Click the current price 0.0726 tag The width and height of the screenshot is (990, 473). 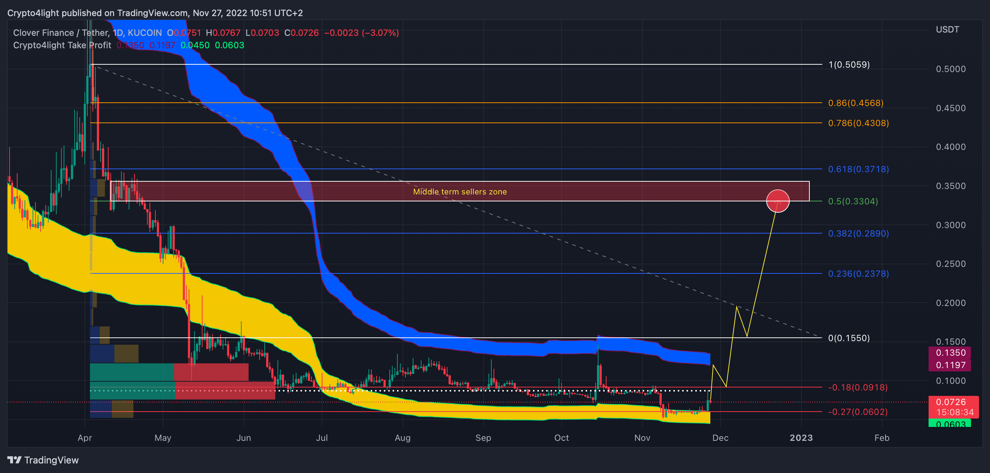(951, 402)
